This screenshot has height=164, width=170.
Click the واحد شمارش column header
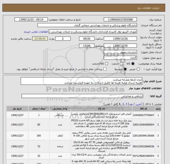pos(60,109)
